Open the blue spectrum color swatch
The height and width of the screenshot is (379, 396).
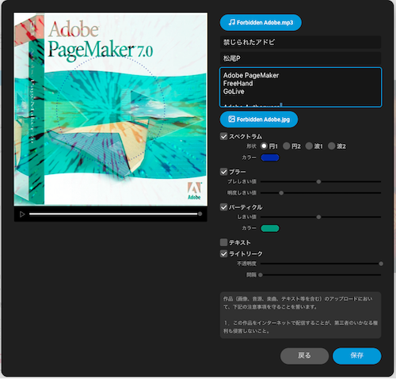click(270, 157)
